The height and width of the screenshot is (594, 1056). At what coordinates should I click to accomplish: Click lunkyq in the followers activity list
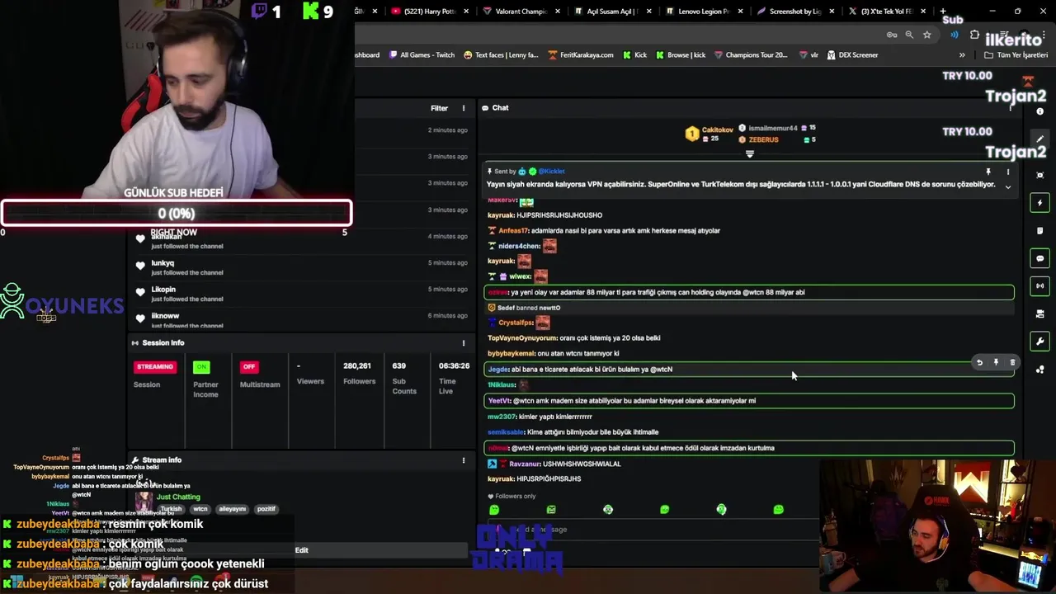(163, 263)
